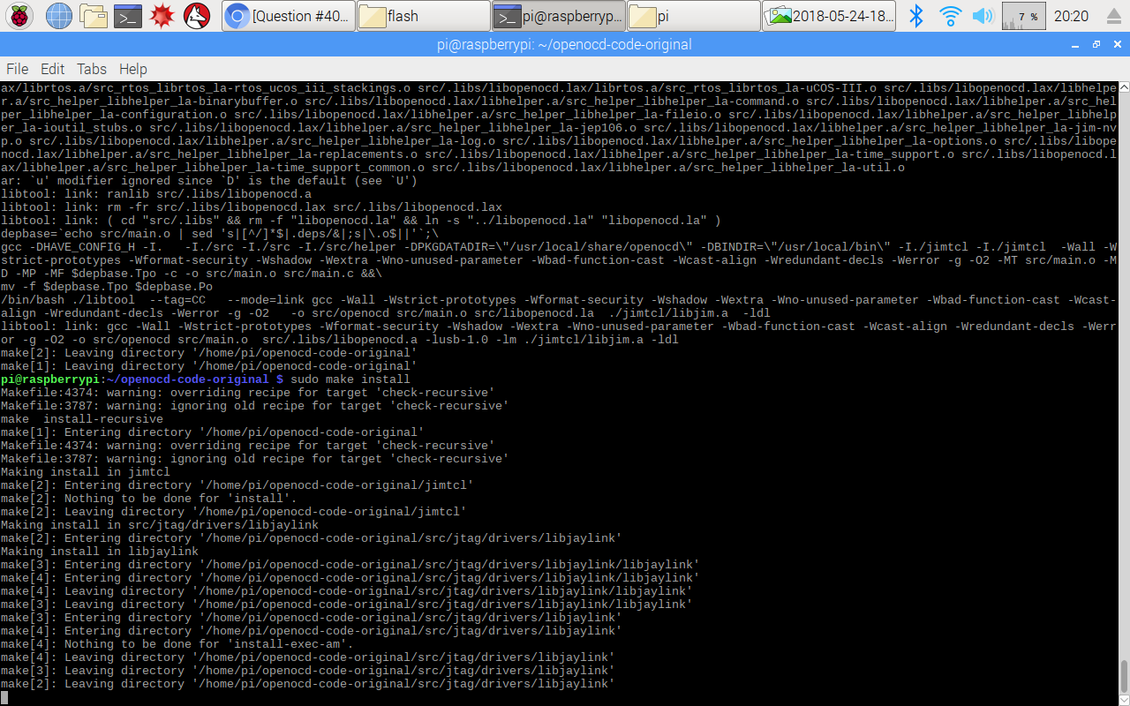Open the volume control
1130x706 pixels.
(x=983, y=15)
